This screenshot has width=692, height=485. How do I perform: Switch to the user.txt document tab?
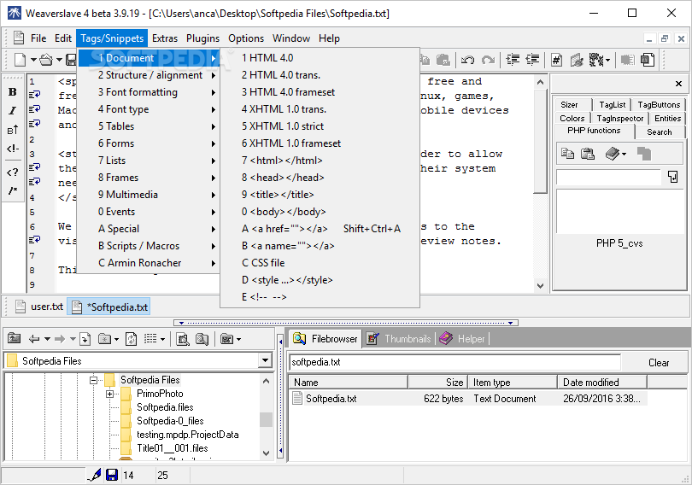tap(38, 307)
